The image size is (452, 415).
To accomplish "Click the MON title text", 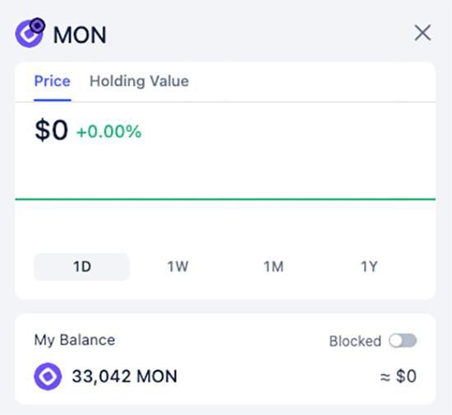I will [80, 35].
